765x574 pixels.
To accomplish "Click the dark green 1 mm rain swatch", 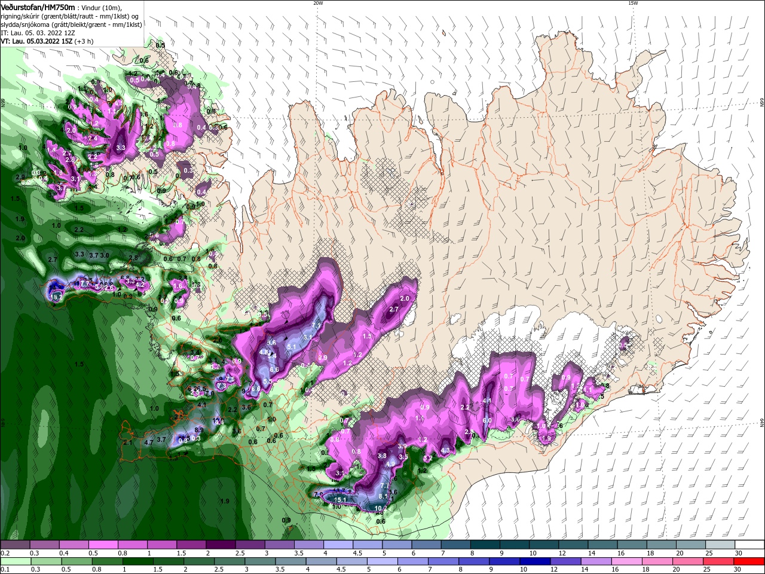I will (x=137, y=561).
